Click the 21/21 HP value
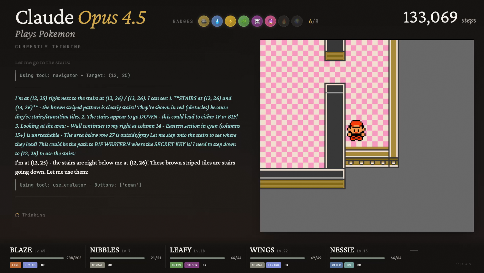The height and width of the screenshot is (273, 484). tap(156, 258)
